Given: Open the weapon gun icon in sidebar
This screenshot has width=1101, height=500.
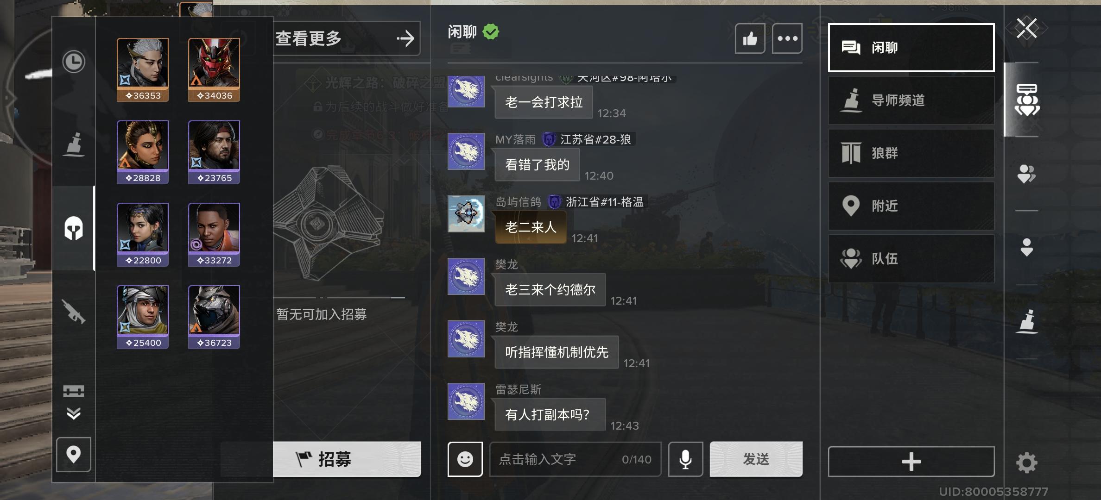Looking at the screenshot, I should pos(74,311).
